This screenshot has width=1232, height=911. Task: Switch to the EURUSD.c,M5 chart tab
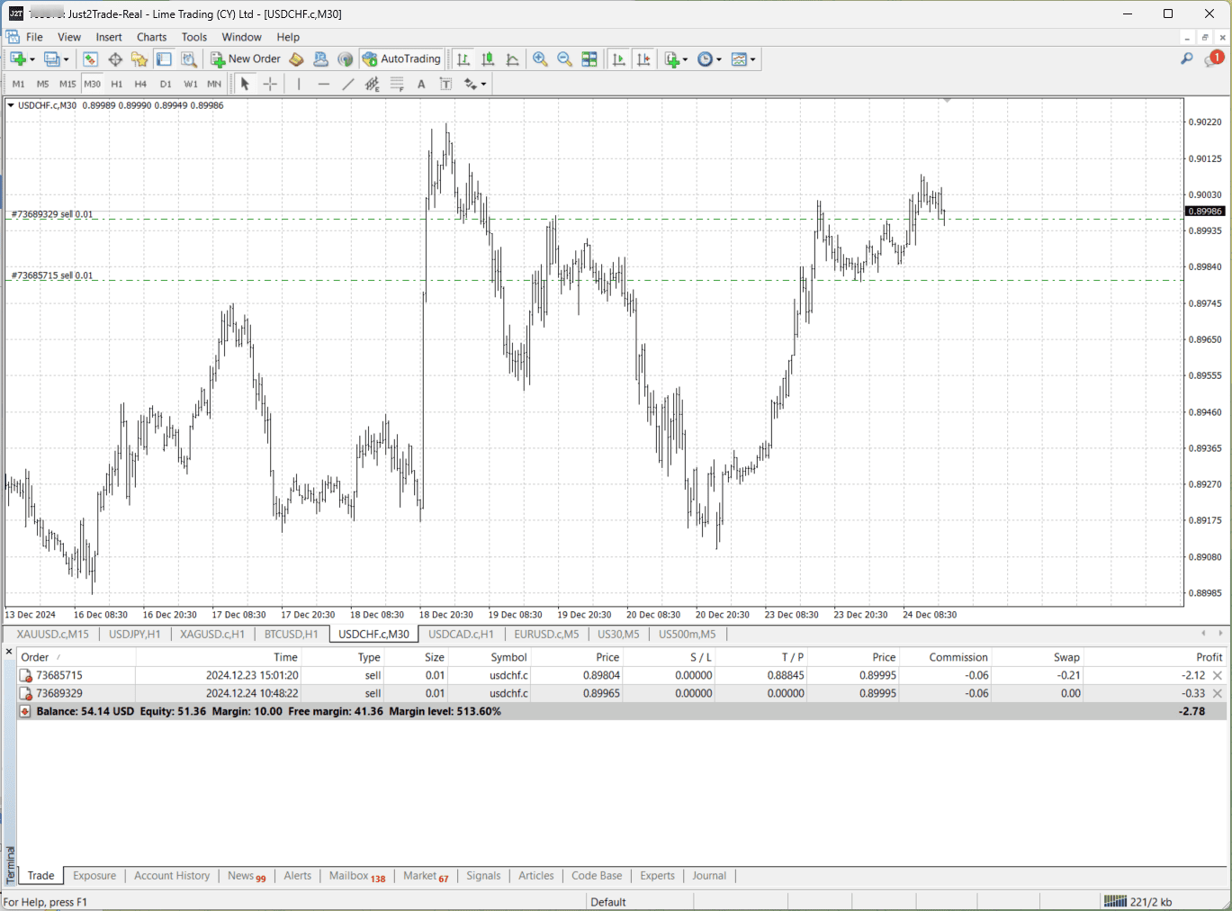(x=546, y=634)
